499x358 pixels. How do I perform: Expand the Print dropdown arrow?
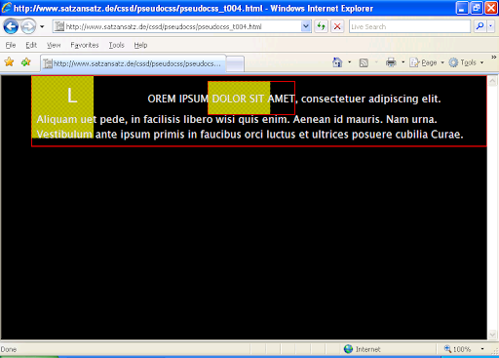(x=403, y=62)
